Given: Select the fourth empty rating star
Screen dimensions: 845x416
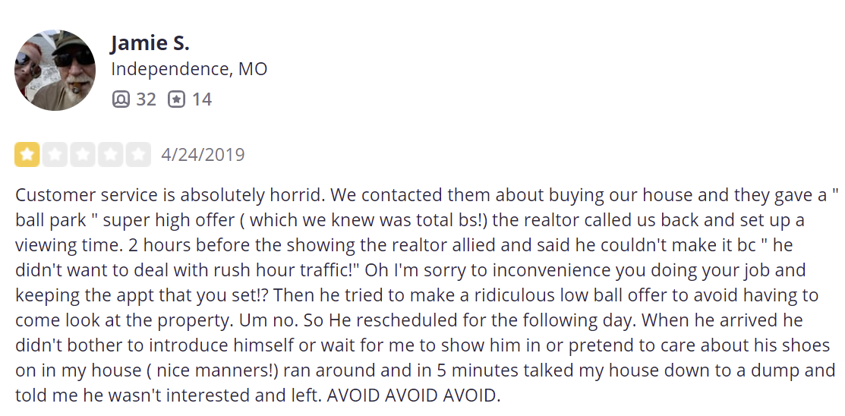Looking at the screenshot, I should [111, 155].
